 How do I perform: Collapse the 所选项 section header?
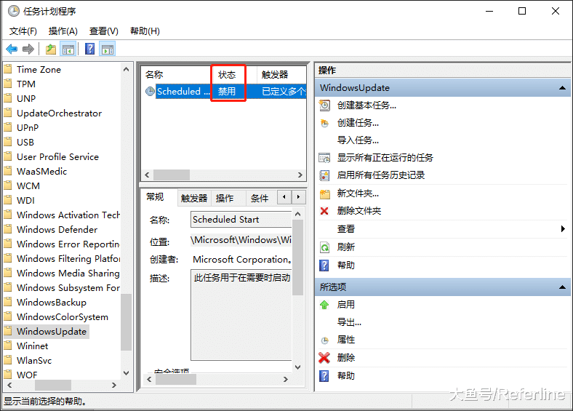click(x=562, y=287)
